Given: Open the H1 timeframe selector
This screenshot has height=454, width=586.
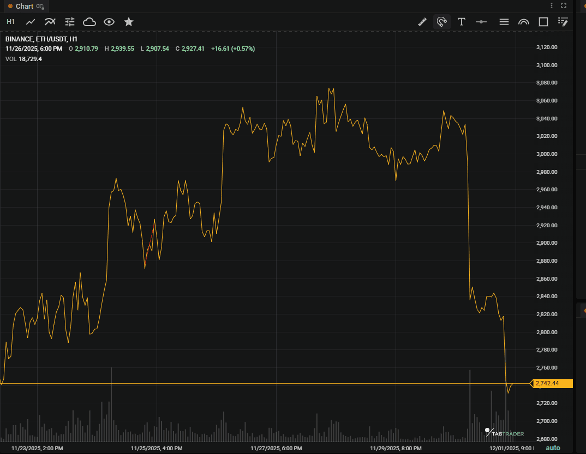Looking at the screenshot, I should [10, 22].
